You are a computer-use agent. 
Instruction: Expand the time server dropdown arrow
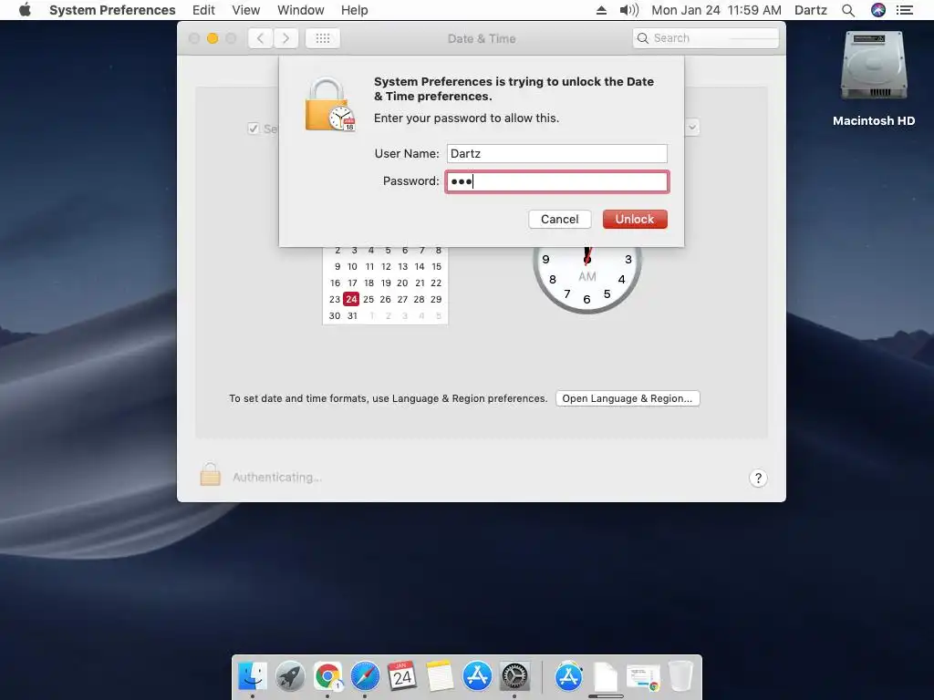(691, 127)
